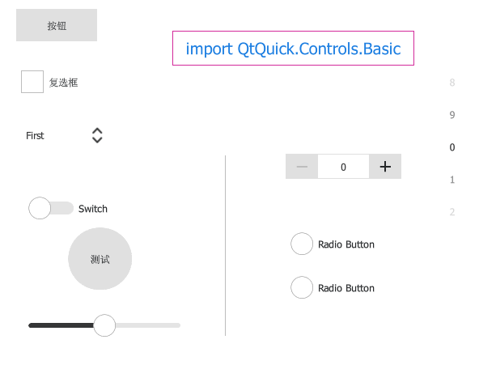Click the spin box value field showing 0
The image size is (496, 365).
click(344, 167)
